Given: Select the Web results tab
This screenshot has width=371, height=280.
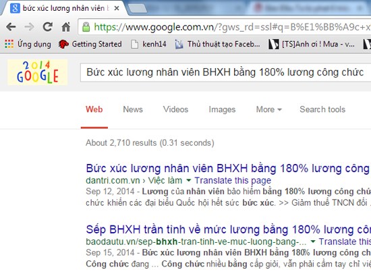Looking at the screenshot, I should point(94,109).
